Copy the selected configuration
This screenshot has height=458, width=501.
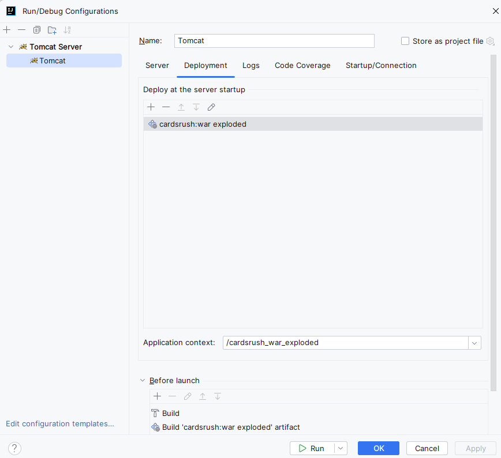coord(37,30)
